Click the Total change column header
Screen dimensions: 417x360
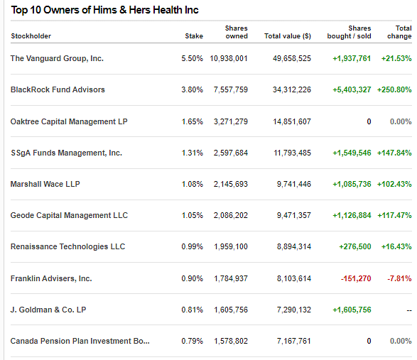pyautogui.click(x=399, y=32)
